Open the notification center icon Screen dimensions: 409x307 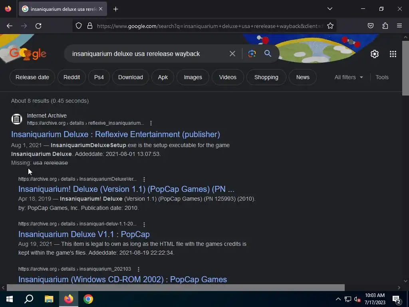coord(396,300)
